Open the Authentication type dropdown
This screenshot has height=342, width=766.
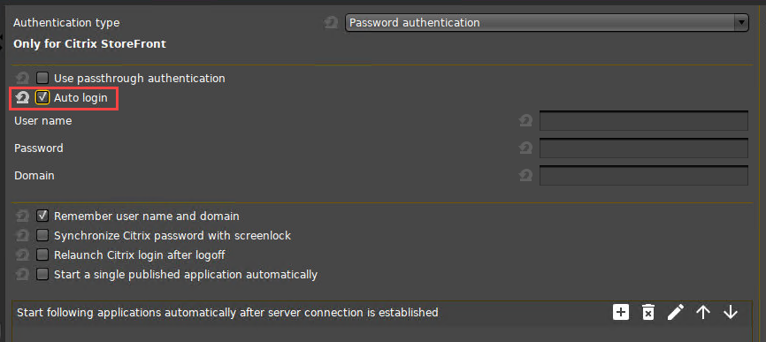click(x=547, y=22)
